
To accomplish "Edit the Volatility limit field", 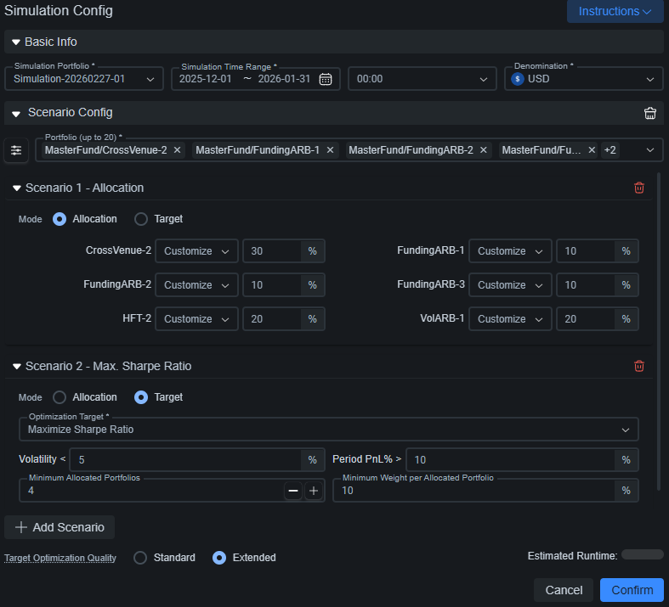I will (x=185, y=459).
